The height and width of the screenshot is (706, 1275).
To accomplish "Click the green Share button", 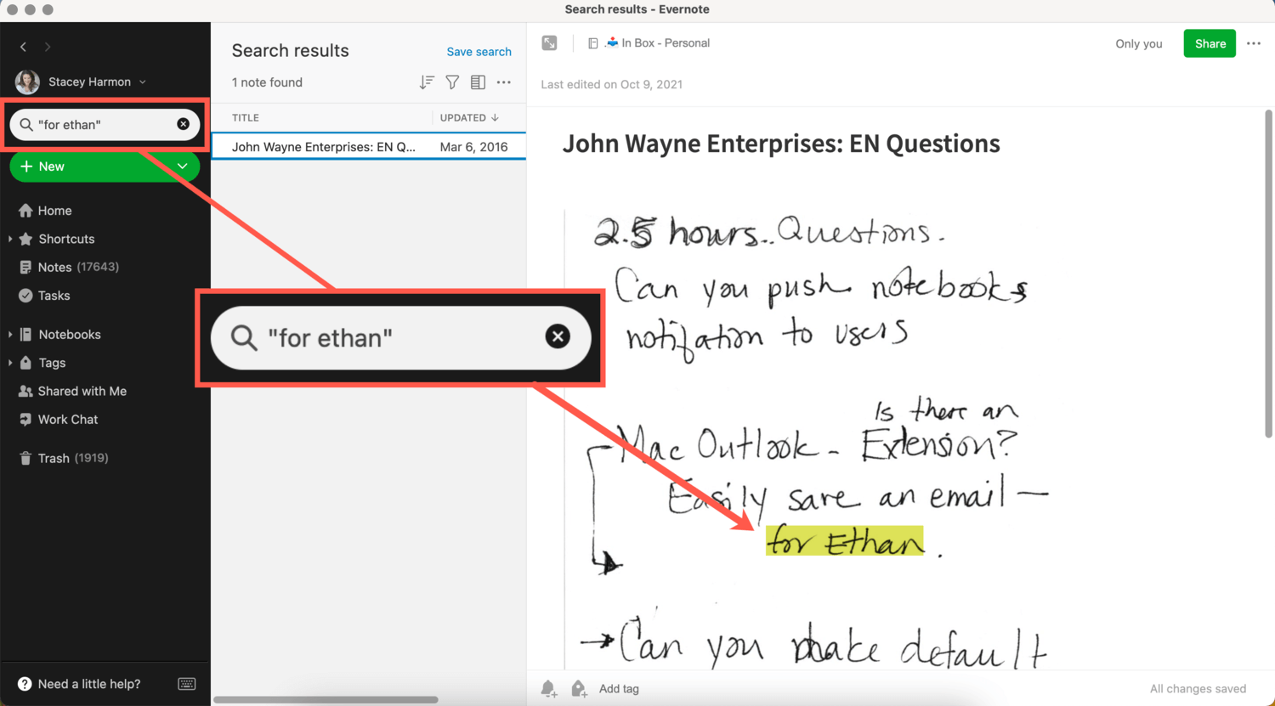I will pos(1210,43).
